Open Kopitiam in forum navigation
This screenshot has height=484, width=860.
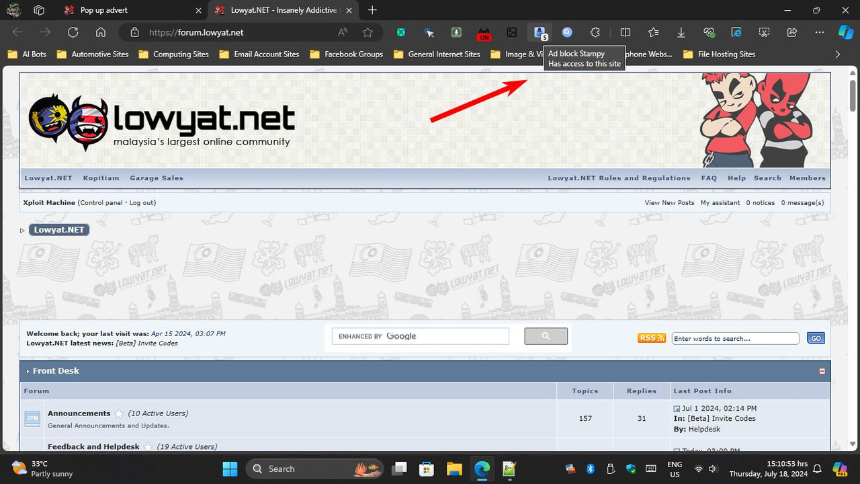(101, 178)
